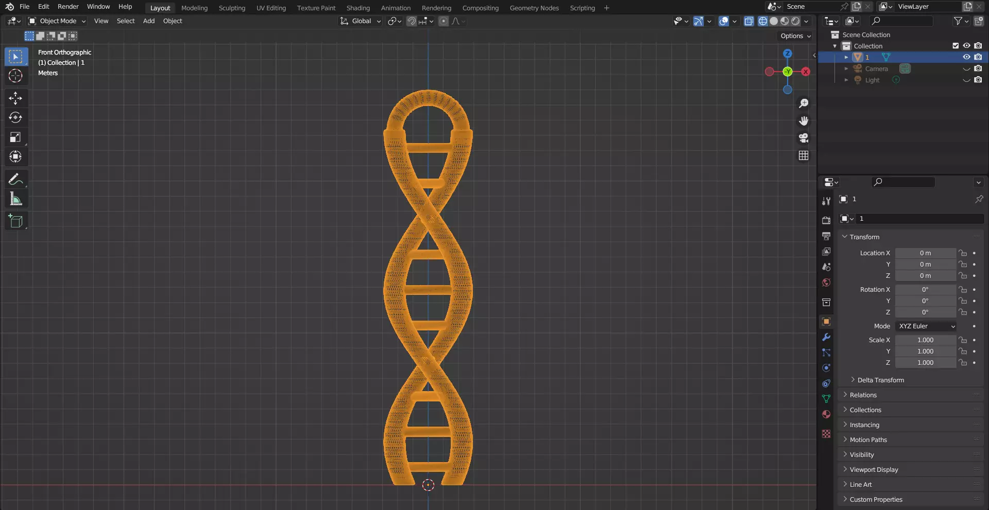Select the Add Cube tool
This screenshot has height=510, width=989.
coord(16,221)
